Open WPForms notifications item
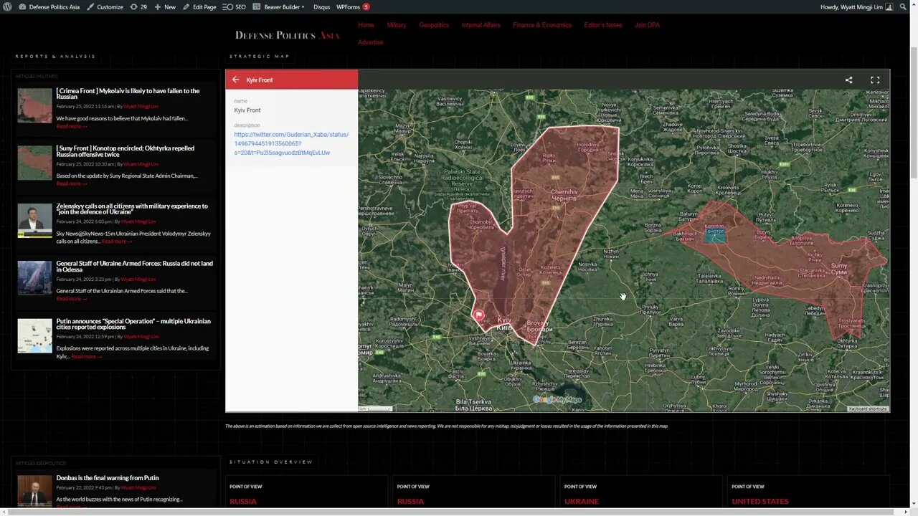The width and height of the screenshot is (918, 516). click(353, 6)
